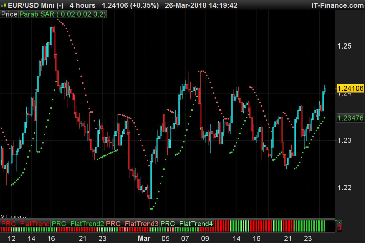
Task: Click the 1.22 price axis label
Action: pyautogui.click(x=344, y=188)
